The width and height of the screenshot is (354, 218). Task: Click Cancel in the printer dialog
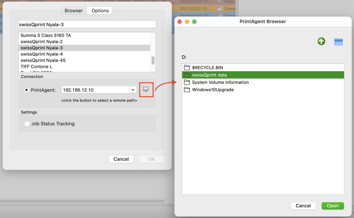(x=121, y=159)
